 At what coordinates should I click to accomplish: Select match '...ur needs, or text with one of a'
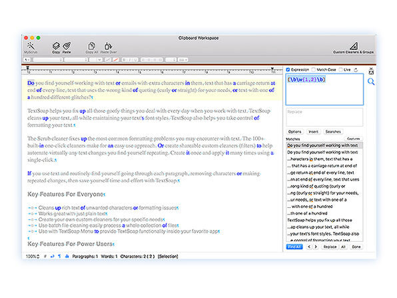[x=324, y=200]
